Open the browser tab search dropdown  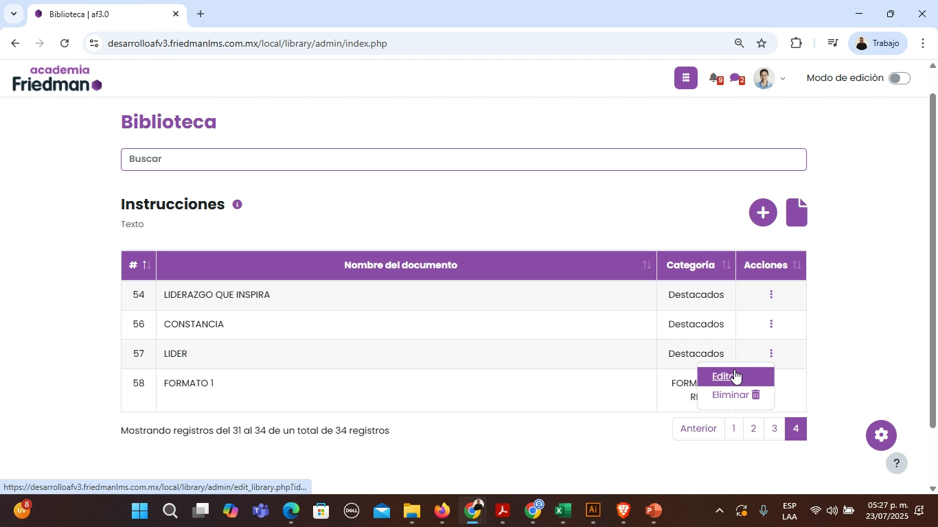click(13, 14)
